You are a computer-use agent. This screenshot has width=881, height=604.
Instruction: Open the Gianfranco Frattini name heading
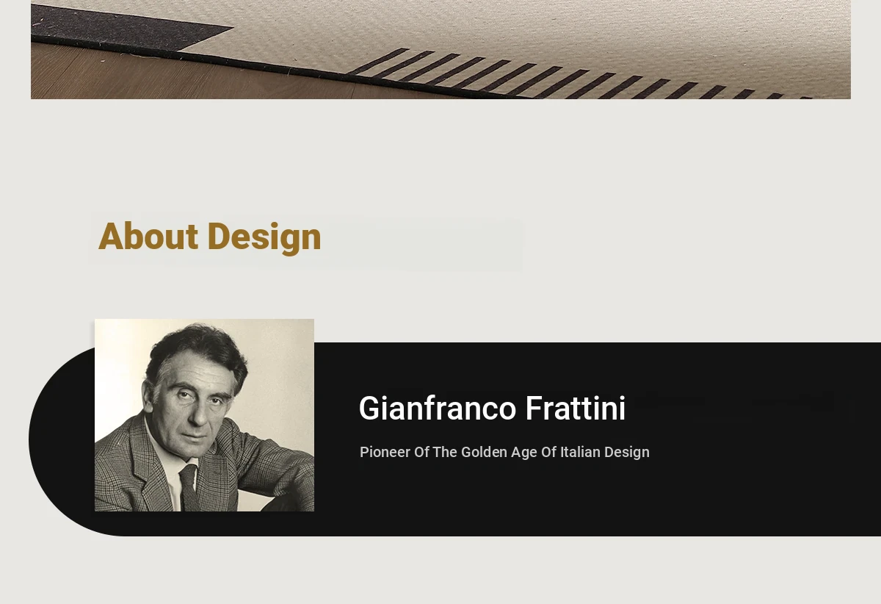tap(492, 409)
